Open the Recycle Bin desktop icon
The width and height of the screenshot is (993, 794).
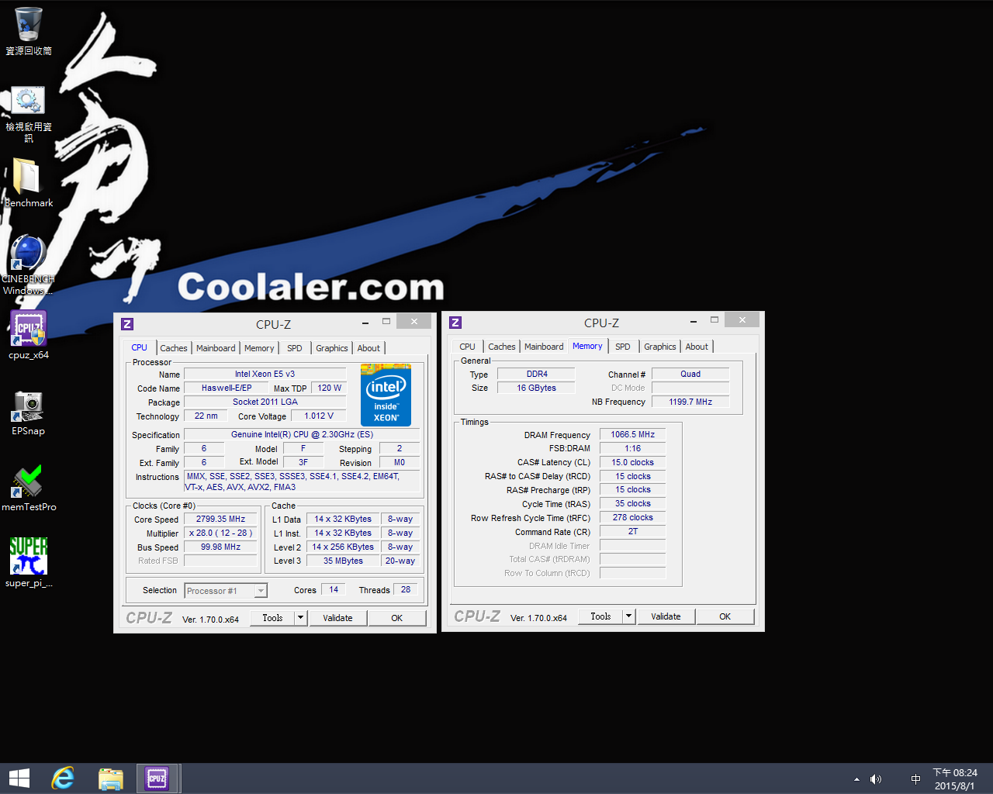click(x=29, y=31)
